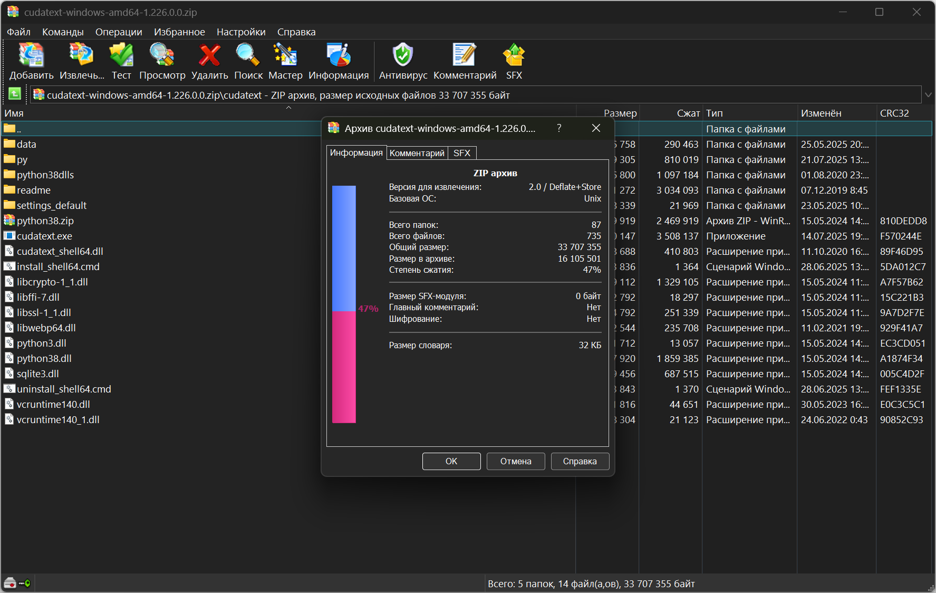The width and height of the screenshot is (936, 593).
Task: Click CRC32 value 810DEDD8
Action: 903,221
